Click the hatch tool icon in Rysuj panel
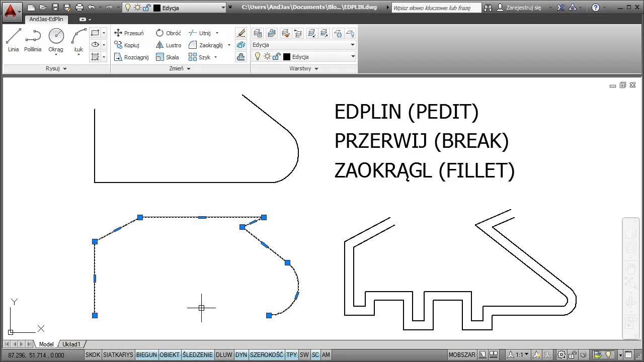This screenshot has height=362, width=644. click(95, 57)
